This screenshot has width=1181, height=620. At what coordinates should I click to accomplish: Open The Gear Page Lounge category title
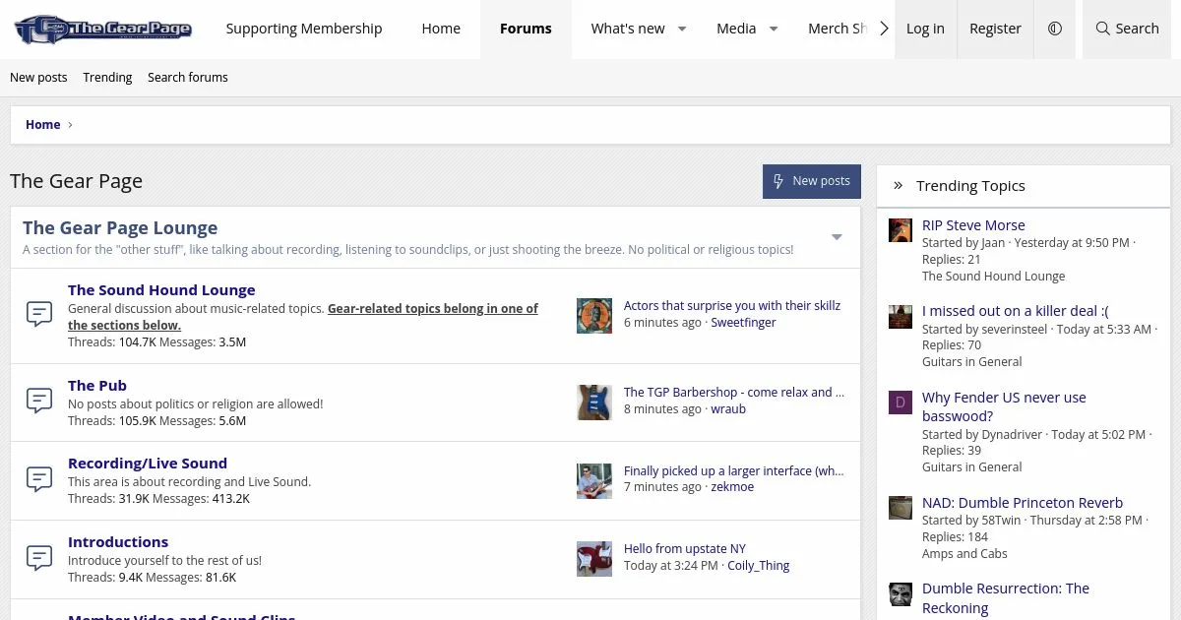click(120, 228)
